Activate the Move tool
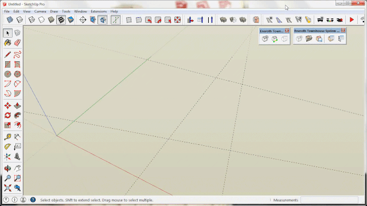Image resolution: width=367 pixels, height=206 pixels. [x=7, y=105]
